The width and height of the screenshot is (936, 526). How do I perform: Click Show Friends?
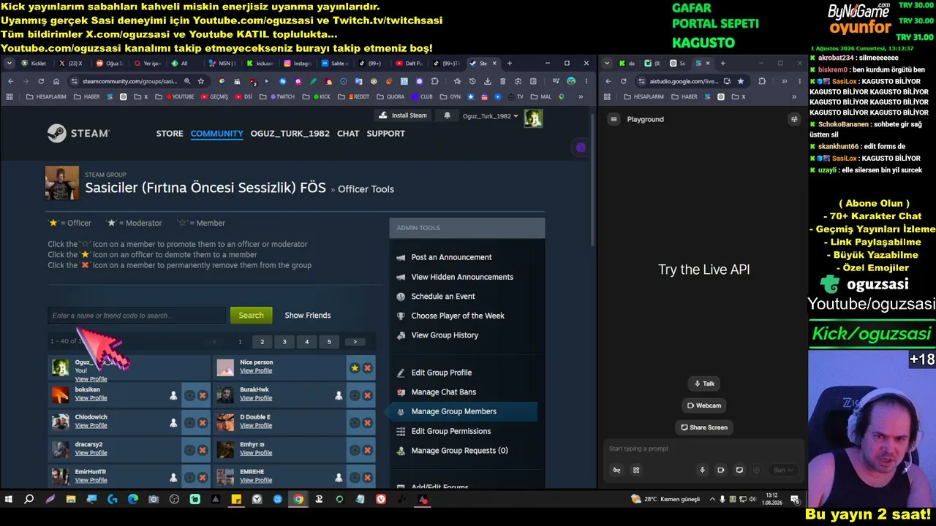coord(308,316)
